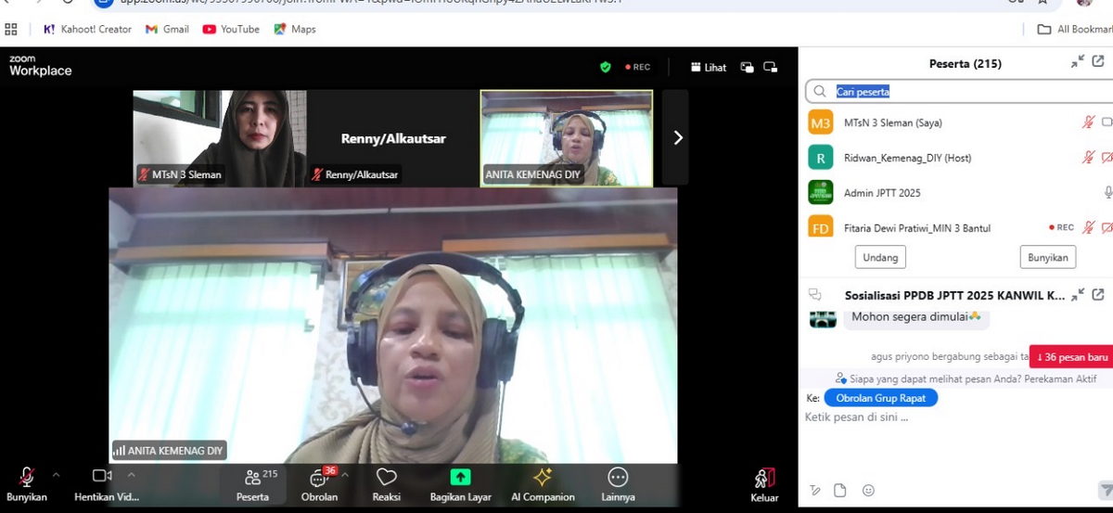Open Obrolan Grup Rapat recipient dropdown
The width and height of the screenshot is (1113, 513).
(880, 398)
